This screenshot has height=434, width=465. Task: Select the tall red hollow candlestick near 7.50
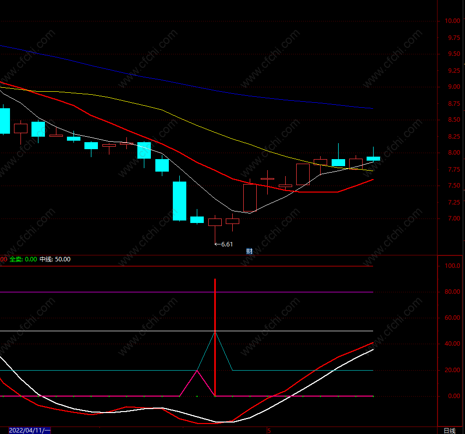click(x=250, y=198)
